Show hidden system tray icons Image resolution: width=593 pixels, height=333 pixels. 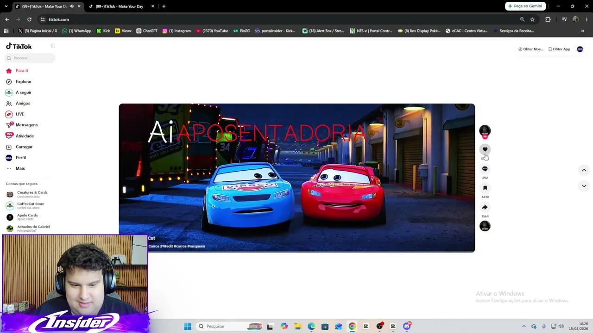click(x=524, y=327)
